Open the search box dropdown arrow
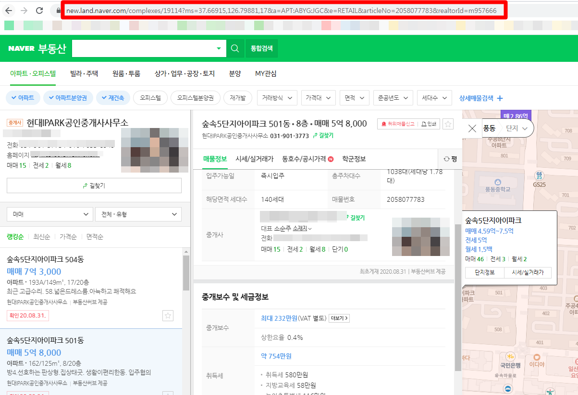This screenshot has width=578, height=395. point(219,48)
